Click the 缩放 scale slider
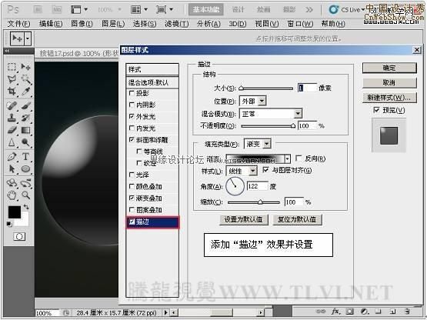The image size is (427, 320). [x=254, y=202]
